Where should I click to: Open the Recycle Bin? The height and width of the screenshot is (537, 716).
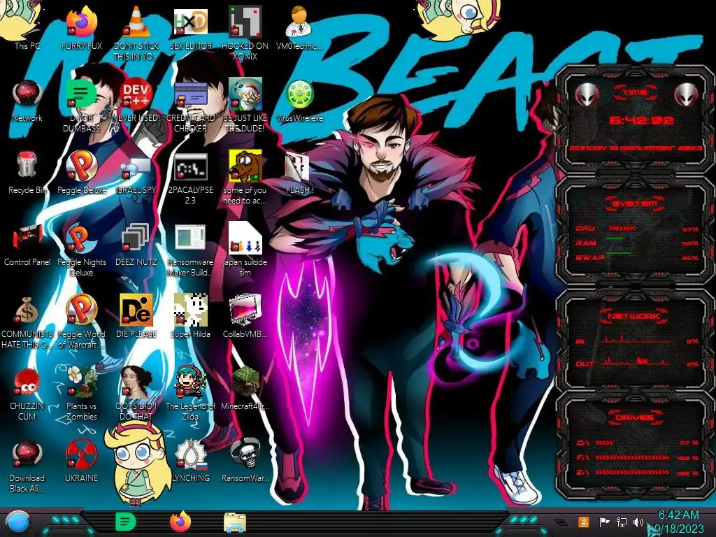click(27, 165)
